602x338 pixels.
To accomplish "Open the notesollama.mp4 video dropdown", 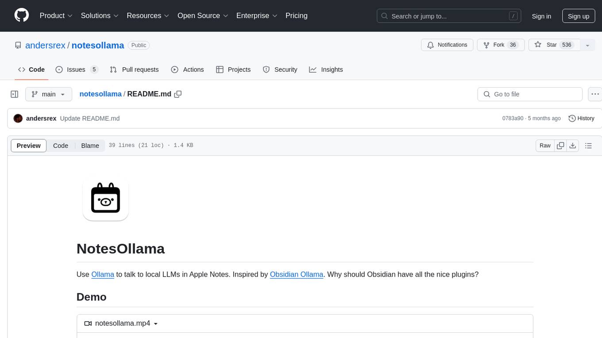I will [121, 323].
